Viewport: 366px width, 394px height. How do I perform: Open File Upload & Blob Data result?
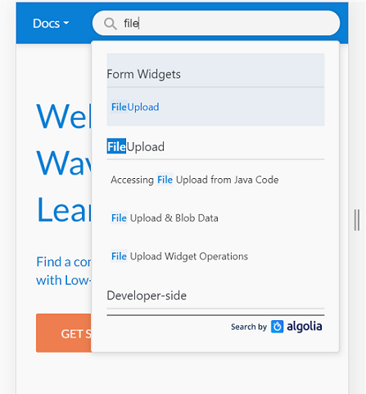coord(165,218)
